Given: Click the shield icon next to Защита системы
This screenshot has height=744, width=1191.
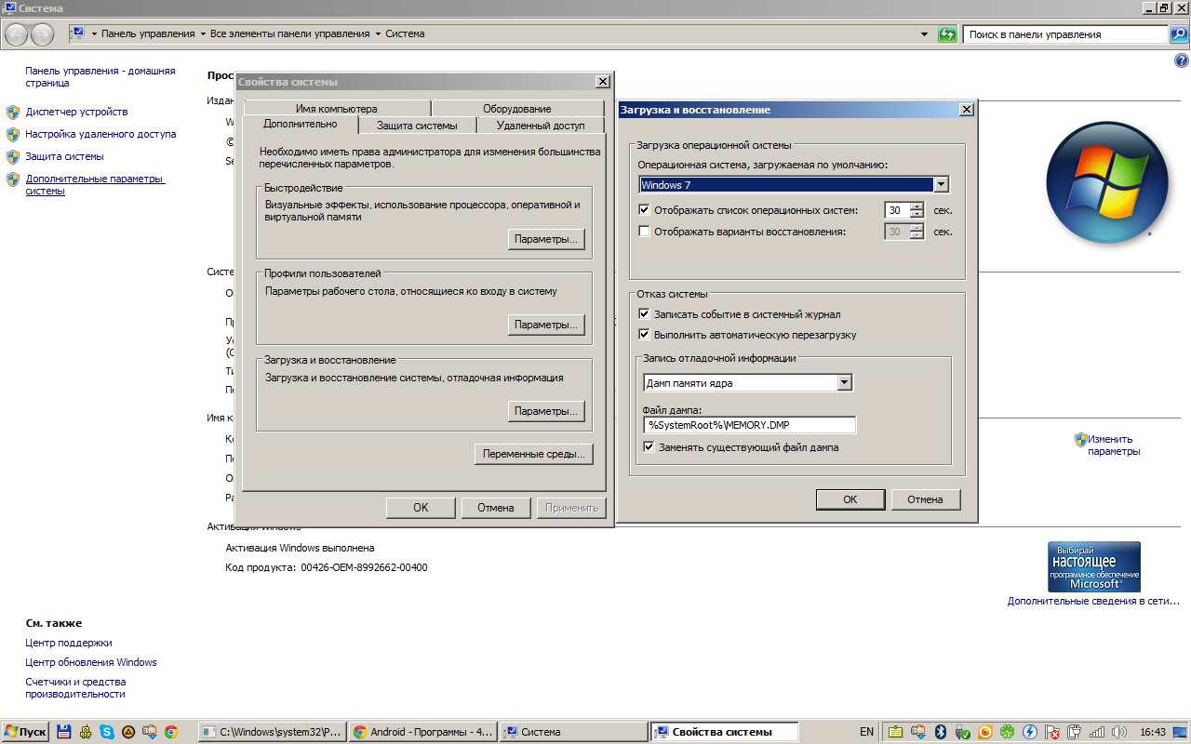Looking at the screenshot, I should tap(13, 156).
